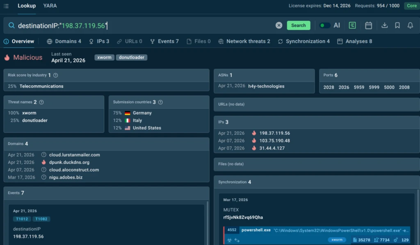Image resolution: width=420 pixels, height=245 pixels.
Task: Click the xworm tag beside Last seen
Action: pos(104,57)
